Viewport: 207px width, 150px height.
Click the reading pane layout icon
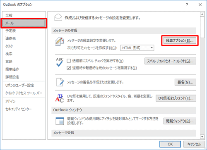[x=60, y=121]
